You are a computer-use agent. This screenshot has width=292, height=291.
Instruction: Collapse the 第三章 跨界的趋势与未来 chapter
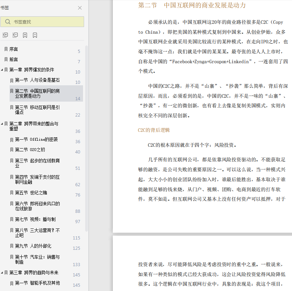point(2,273)
